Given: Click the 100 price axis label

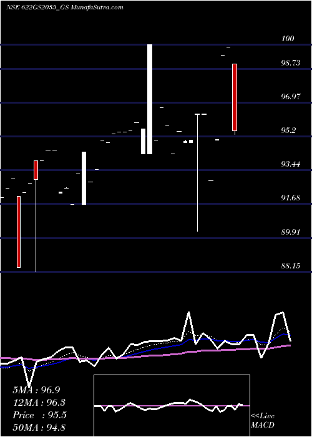Looking at the screenshot, I should [288, 39].
